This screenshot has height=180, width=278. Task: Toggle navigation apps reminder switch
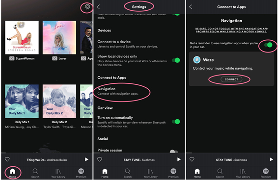coord(268,45)
